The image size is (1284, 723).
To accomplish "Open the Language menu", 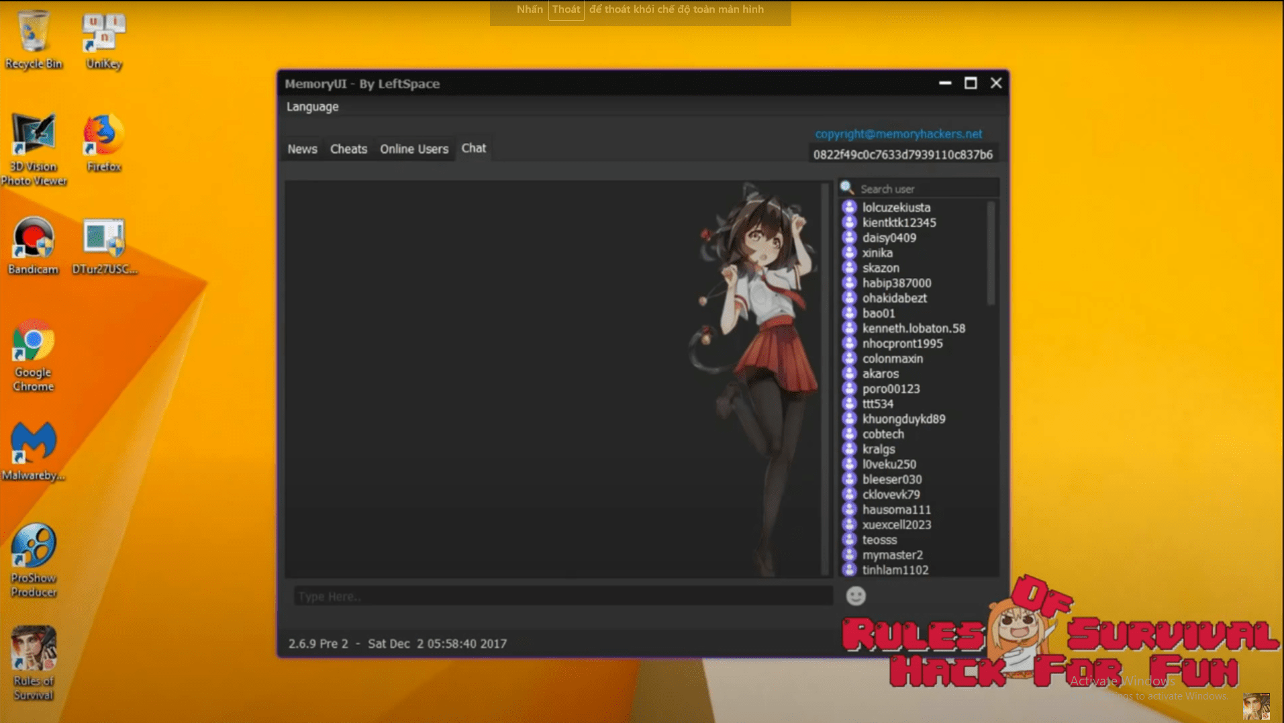I will point(312,107).
